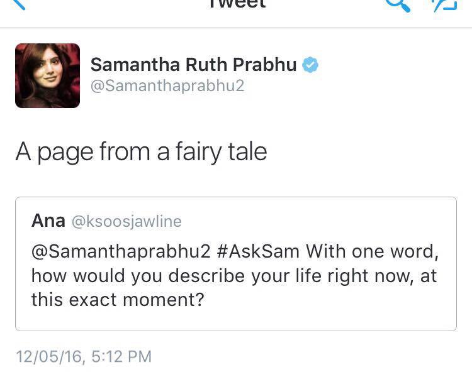This screenshot has width=472, height=382.
Task: Tap the @ksoosjawline handle
Action: [x=126, y=221]
